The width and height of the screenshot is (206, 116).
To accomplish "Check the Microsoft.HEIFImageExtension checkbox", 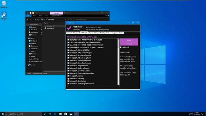I will coord(68,84).
